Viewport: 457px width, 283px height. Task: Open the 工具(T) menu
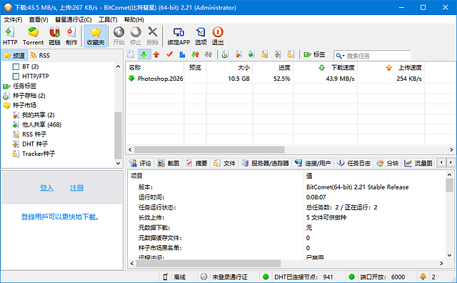(x=108, y=19)
